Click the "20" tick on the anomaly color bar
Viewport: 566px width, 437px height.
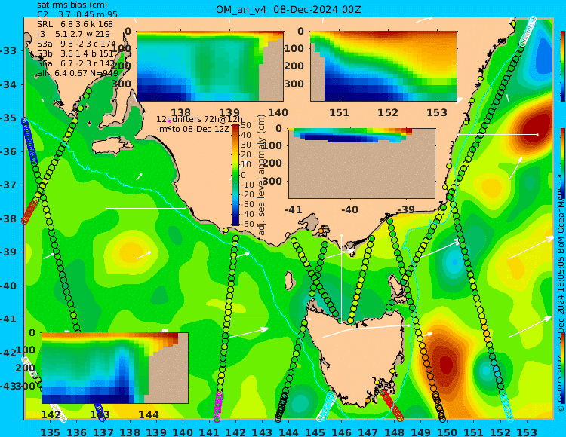coord(246,155)
